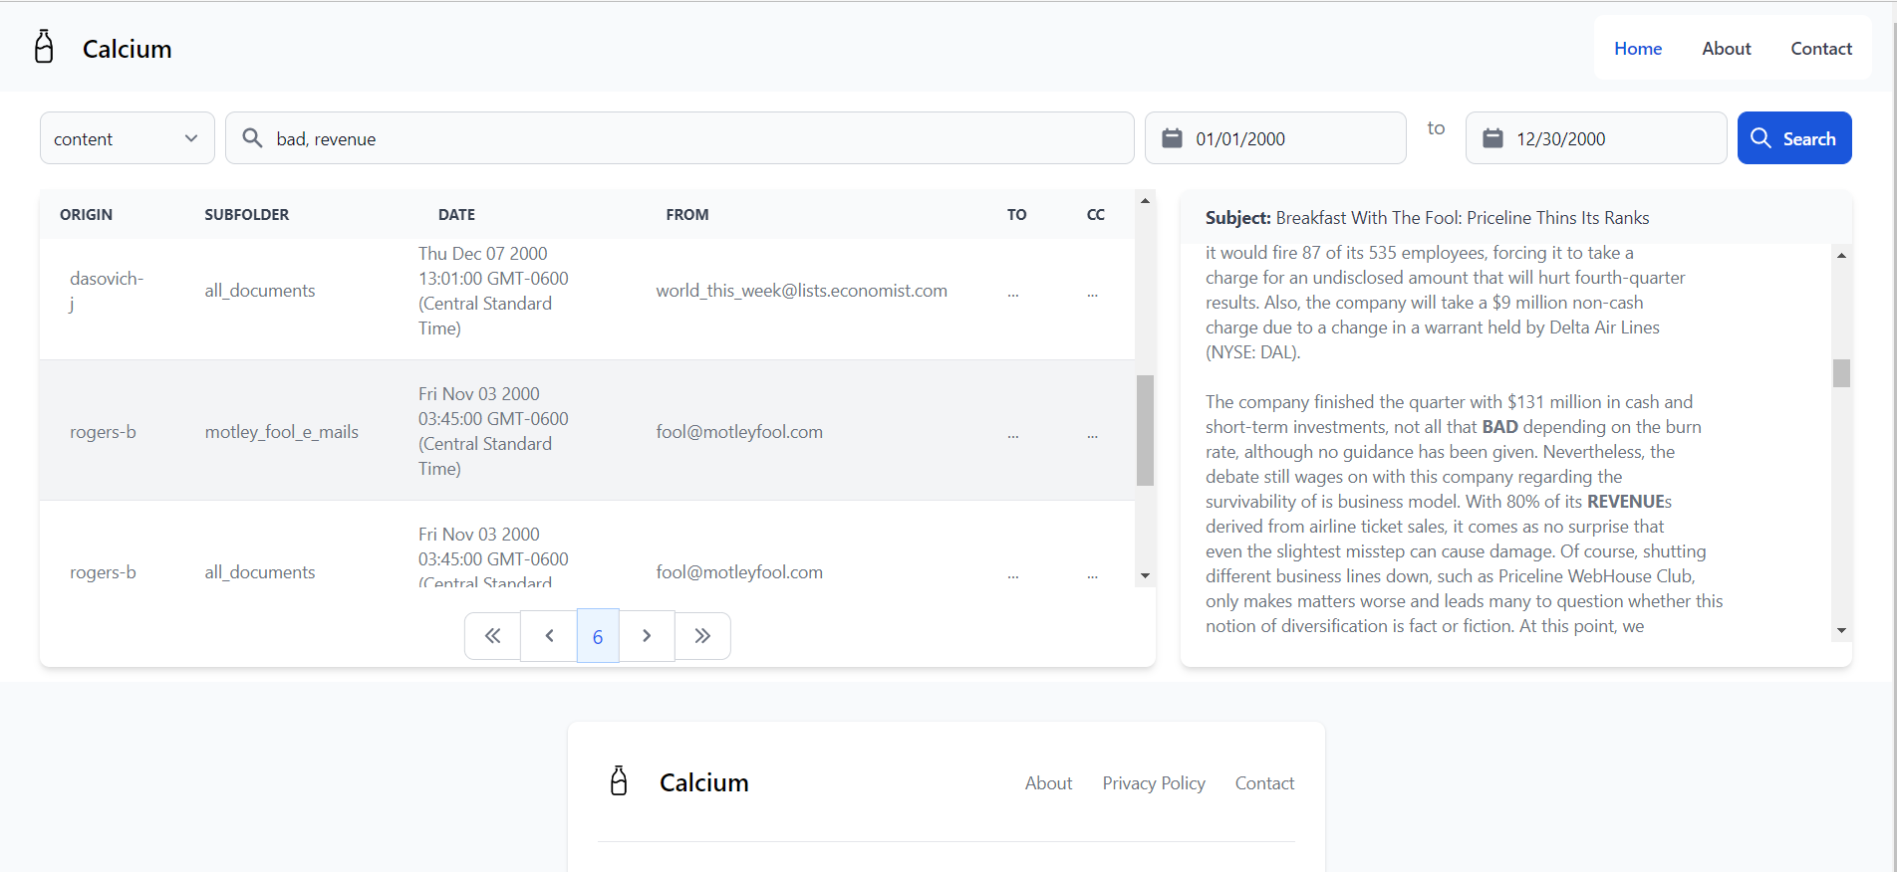Click all_documents in the dasovich-j row

tap(260, 291)
